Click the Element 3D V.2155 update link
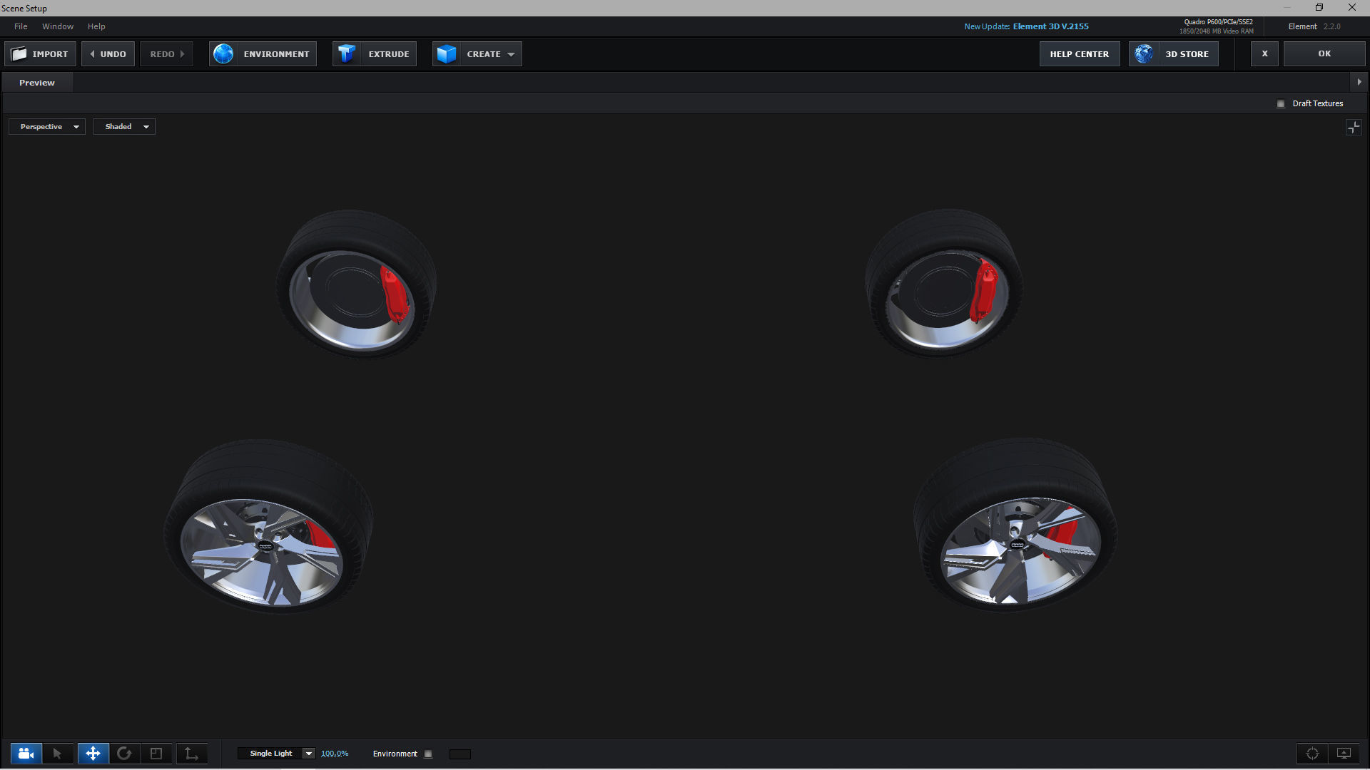The width and height of the screenshot is (1370, 770). (1050, 26)
